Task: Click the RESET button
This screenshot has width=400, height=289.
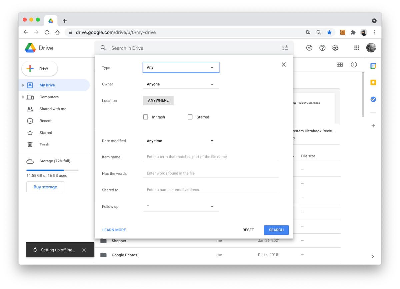Action: point(248,230)
